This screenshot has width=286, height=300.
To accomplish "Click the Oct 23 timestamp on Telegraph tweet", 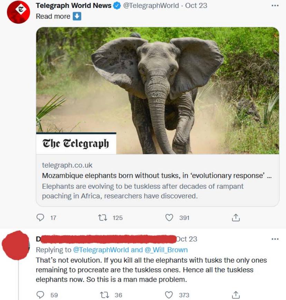I will [x=196, y=6].
